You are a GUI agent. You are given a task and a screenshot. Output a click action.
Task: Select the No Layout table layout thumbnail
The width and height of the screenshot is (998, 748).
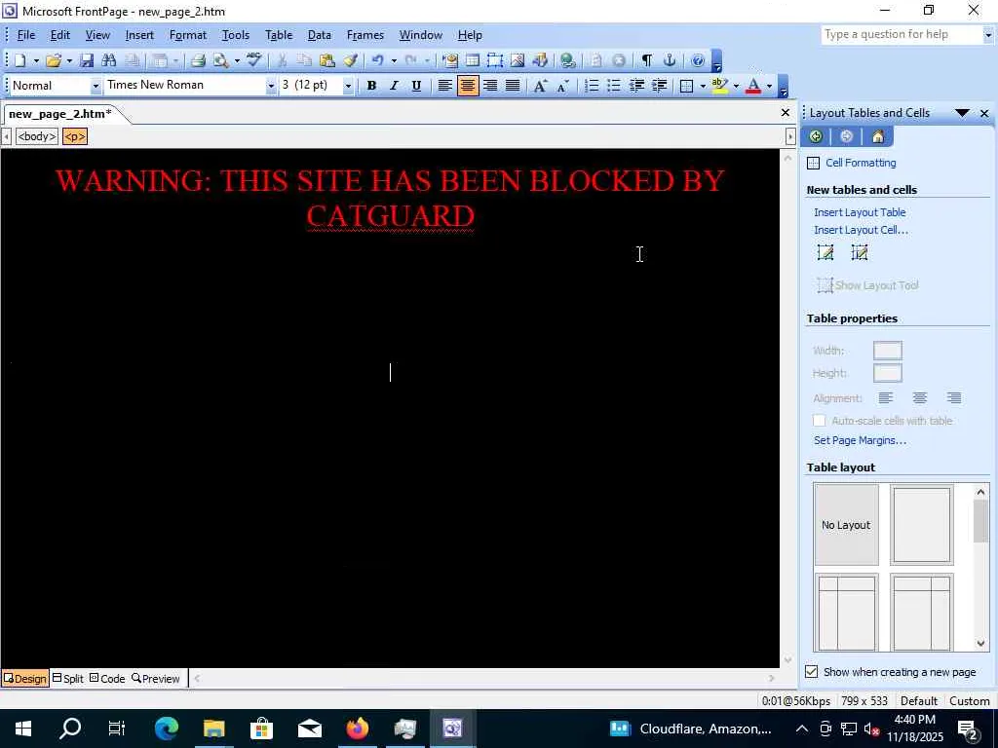[846, 525]
